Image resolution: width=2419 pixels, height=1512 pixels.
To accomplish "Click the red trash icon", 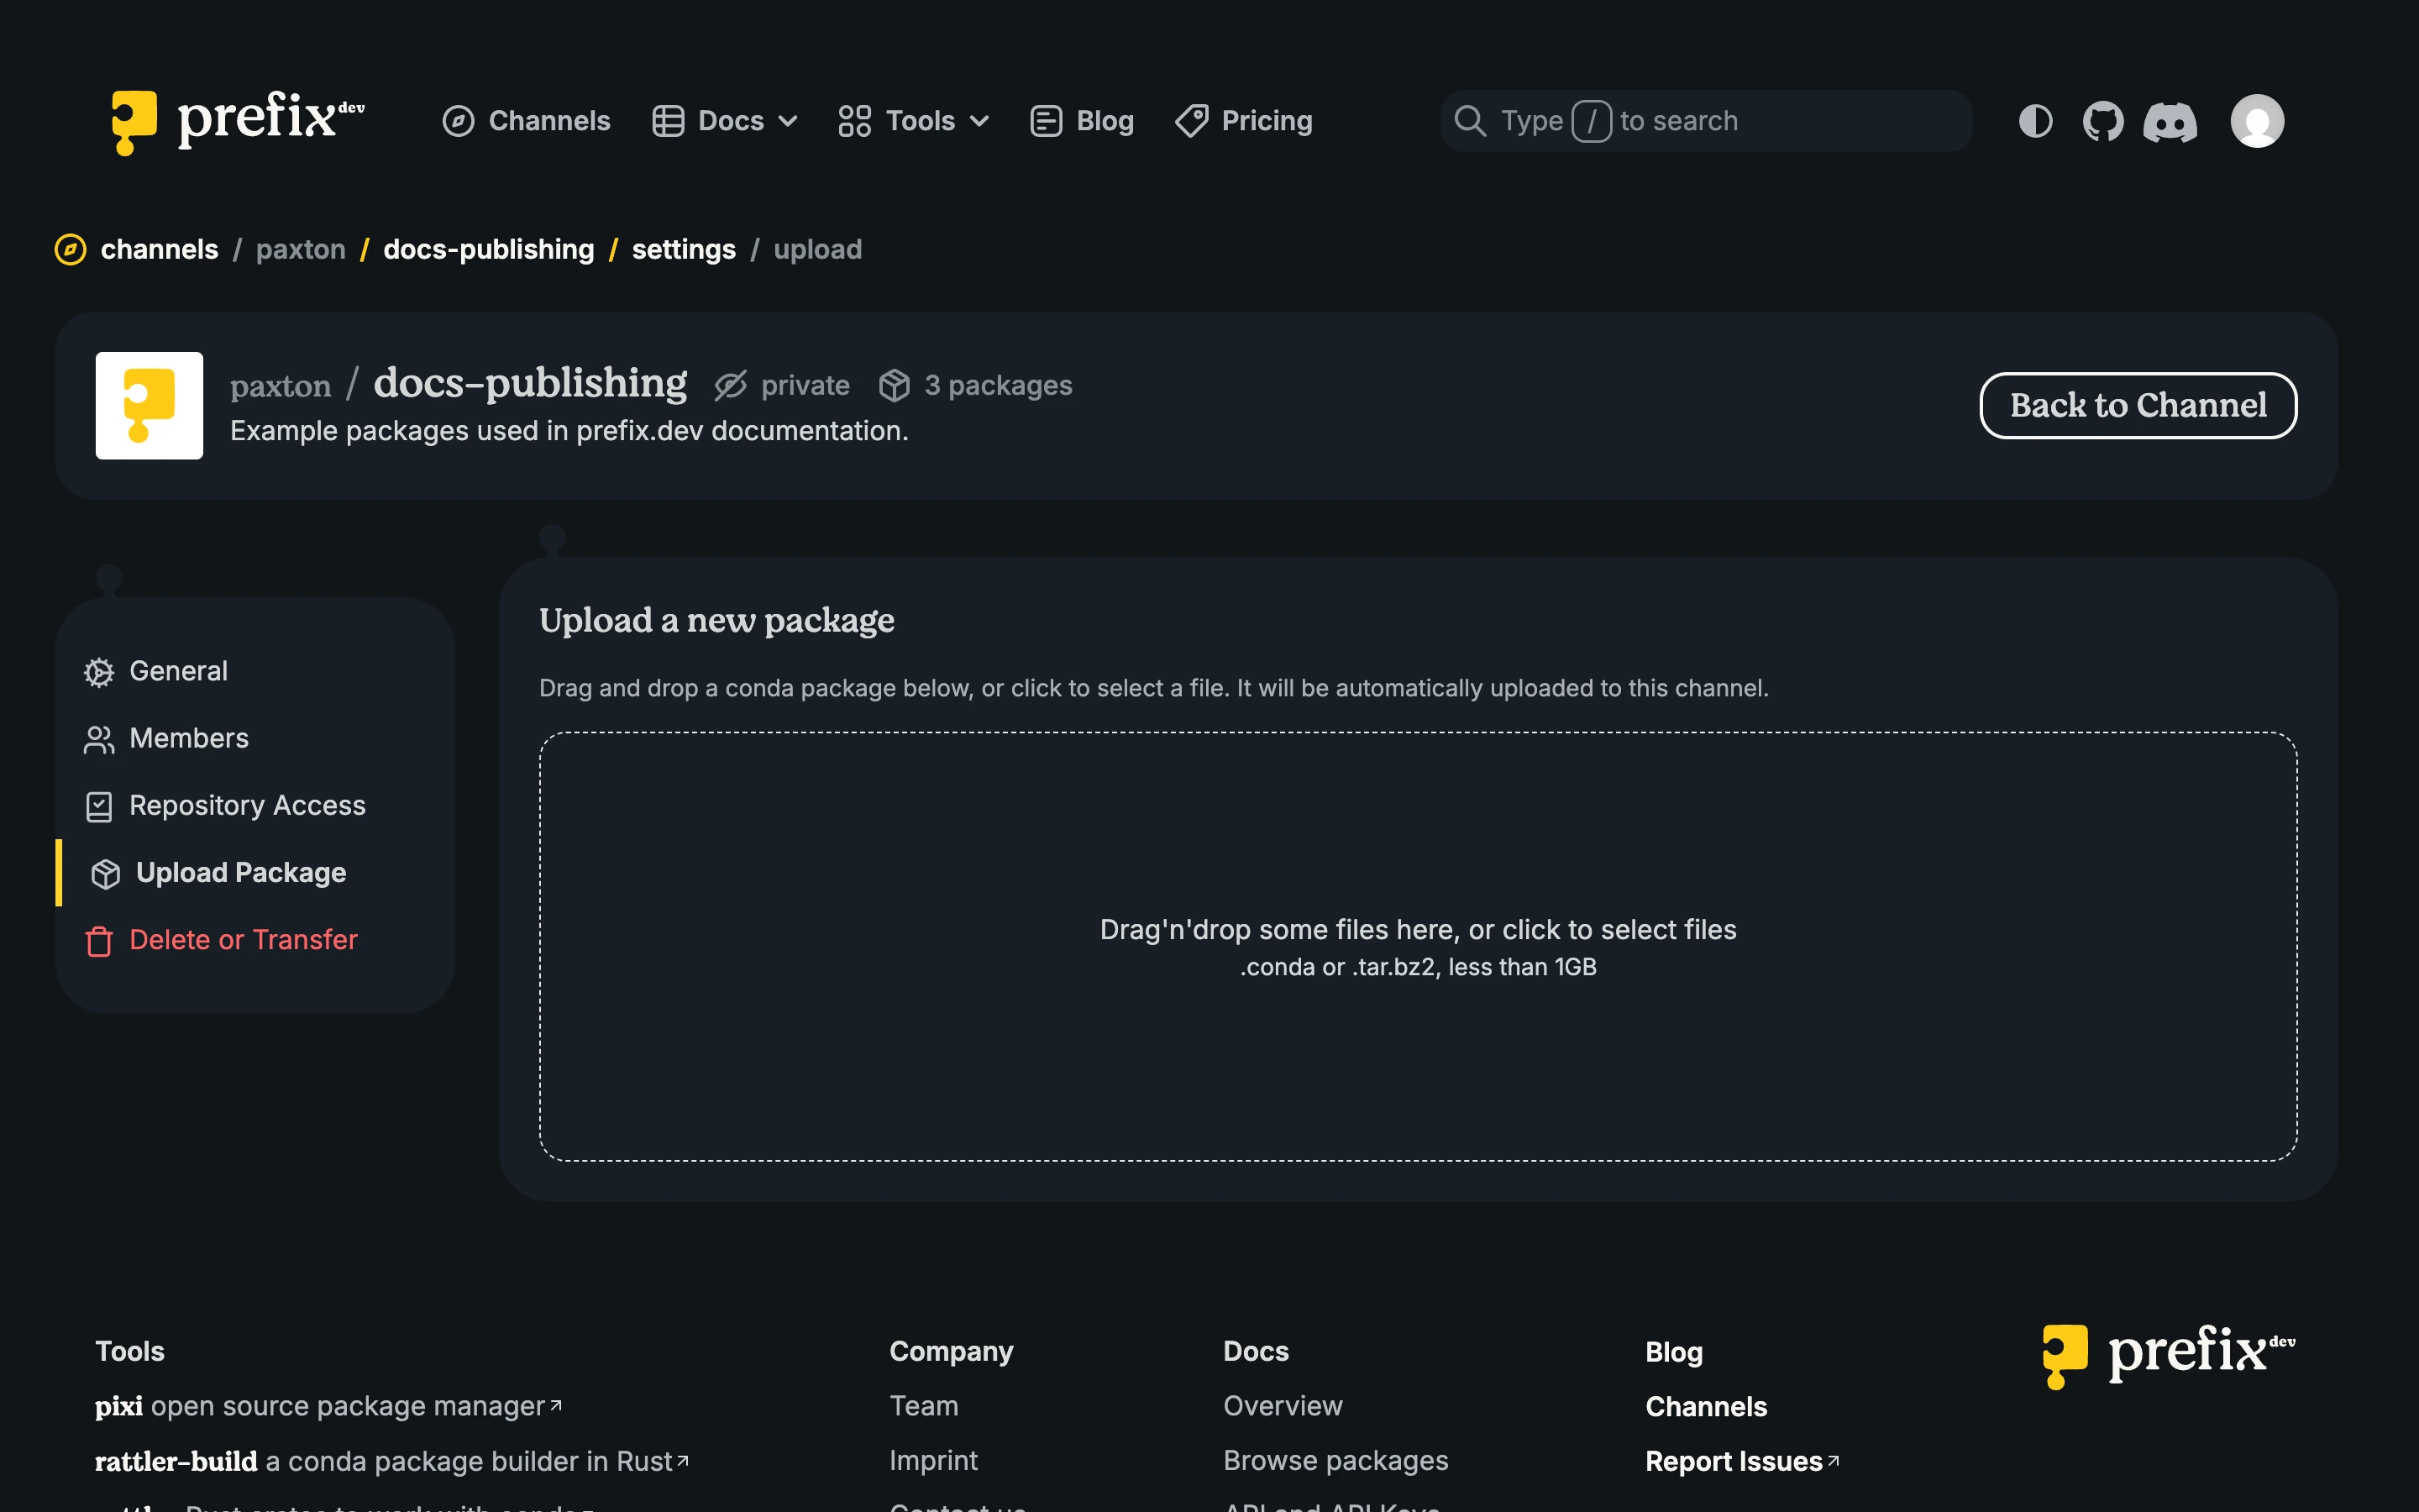I will pyautogui.click(x=99, y=941).
